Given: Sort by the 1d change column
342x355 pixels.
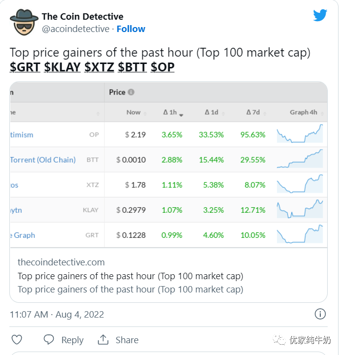Looking at the screenshot, I should (x=214, y=112).
